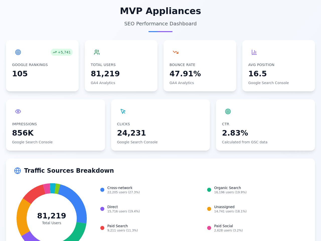321x241 pixels.
Task: Click the Bounce Rate value 47.91%
Action: click(x=185, y=74)
